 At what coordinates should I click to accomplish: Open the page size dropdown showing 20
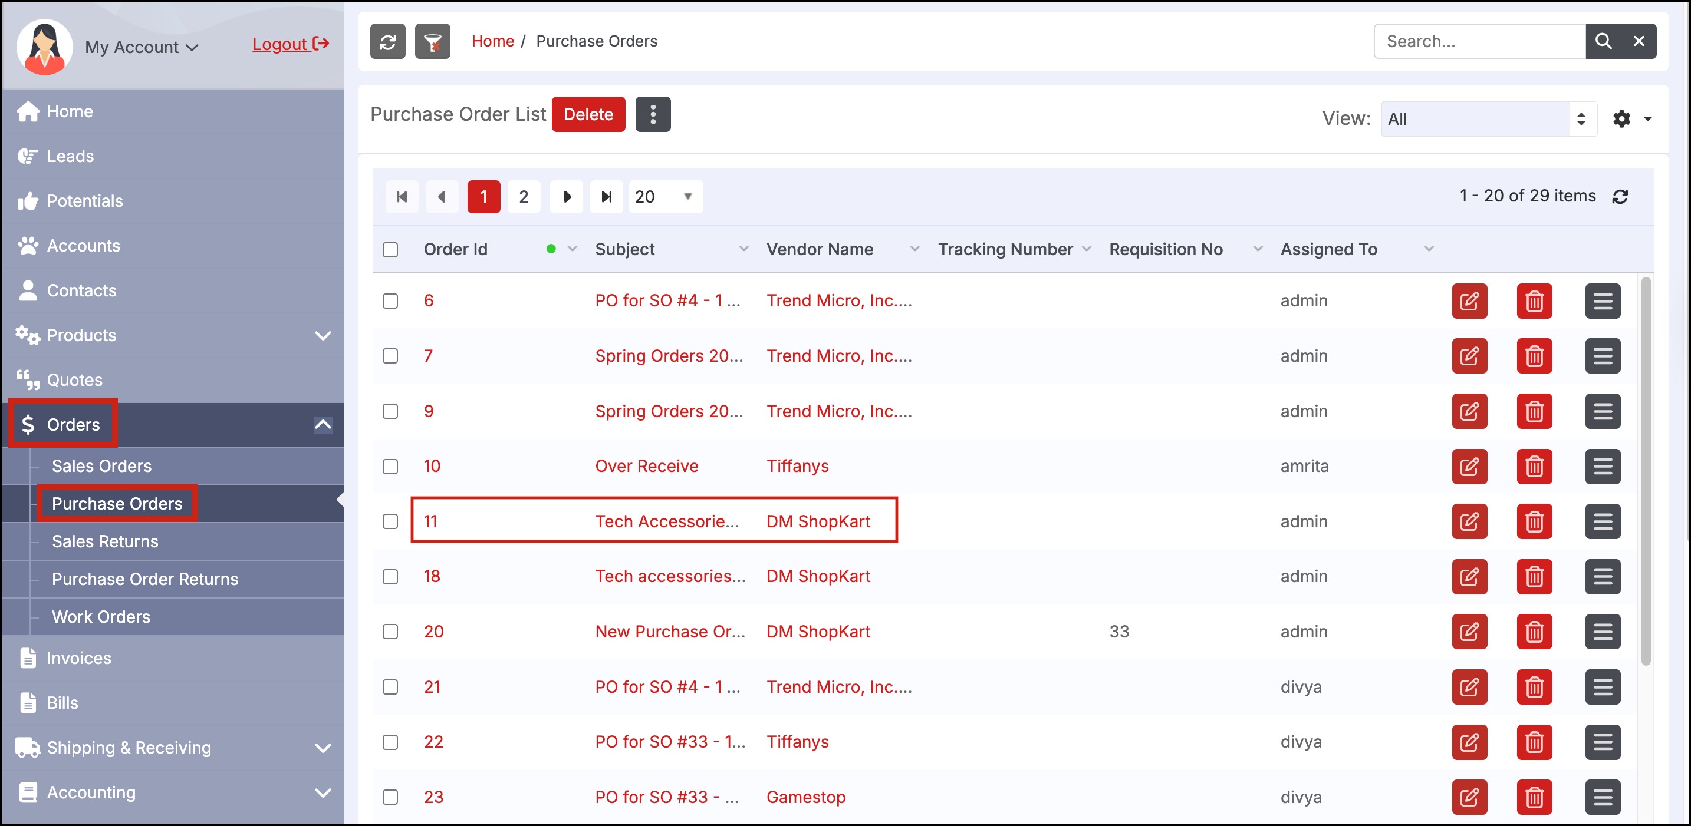(665, 197)
